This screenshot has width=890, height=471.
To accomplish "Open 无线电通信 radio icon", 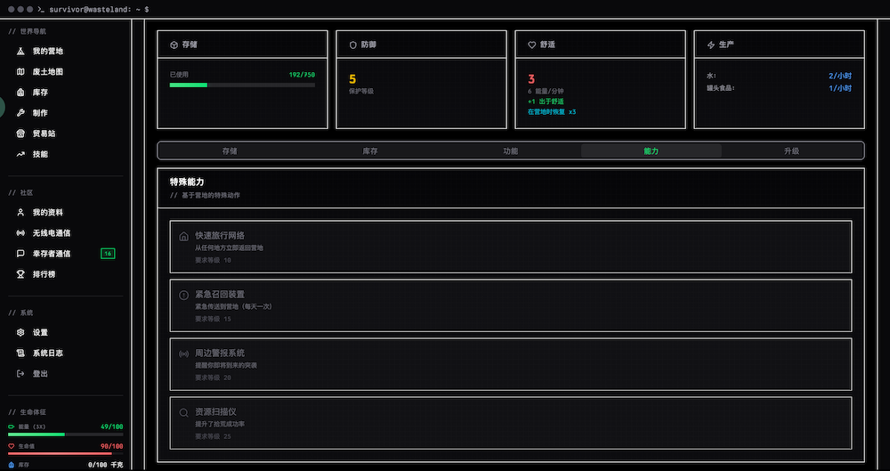I will (21, 233).
